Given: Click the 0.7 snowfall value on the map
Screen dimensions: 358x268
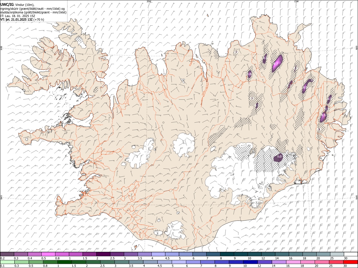Looking at the screenshot, I should point(275,64).
